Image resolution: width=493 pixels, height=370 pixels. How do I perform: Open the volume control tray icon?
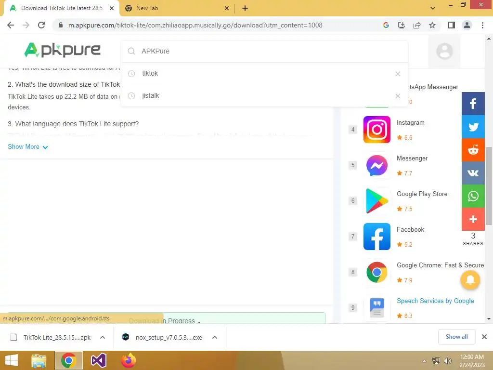(447, 361)
